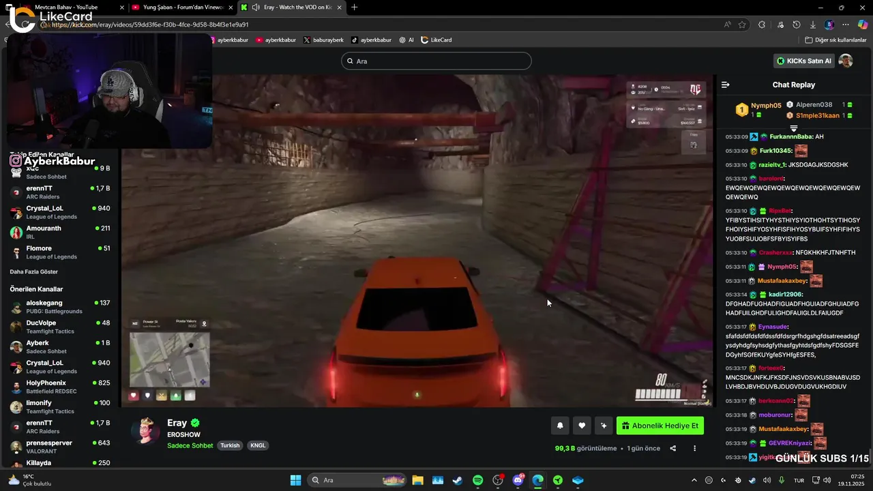
Task: Open the Copilot icon in Edge toolbar
Action: 862,25
